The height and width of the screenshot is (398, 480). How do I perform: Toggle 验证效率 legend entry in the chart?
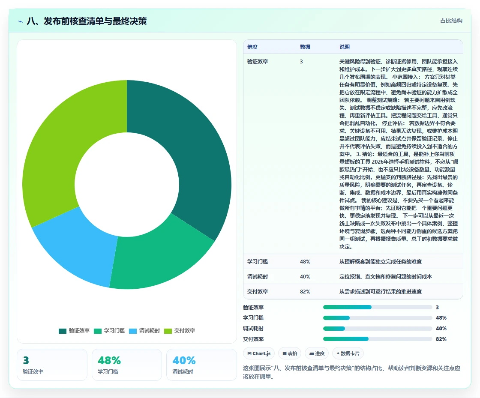pos(74,331)
